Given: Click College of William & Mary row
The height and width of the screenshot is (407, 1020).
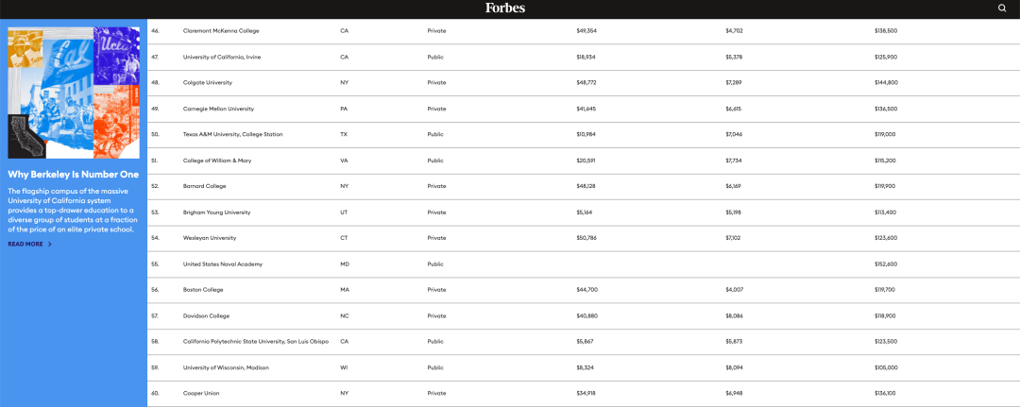Looking at the screenshot, I should (x=584, y=161).
